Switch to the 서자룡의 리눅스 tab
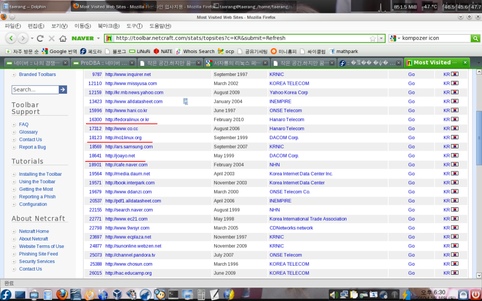Screen dimensions: 482x301 [237, 63]
